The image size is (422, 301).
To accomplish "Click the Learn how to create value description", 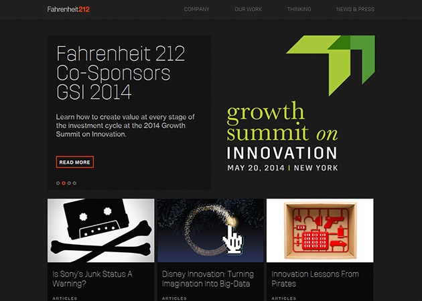I will point(125,126).
